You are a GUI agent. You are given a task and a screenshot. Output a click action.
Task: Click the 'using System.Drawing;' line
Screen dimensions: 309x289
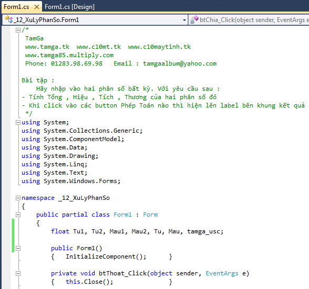[60, 156]
